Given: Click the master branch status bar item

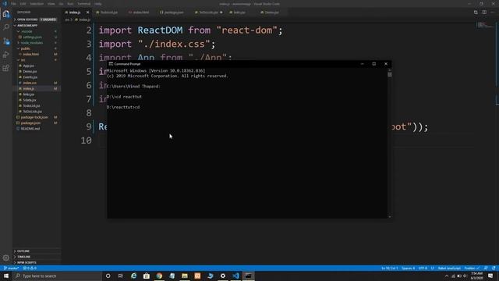Looking at the screenshot, I should point(12,268).
